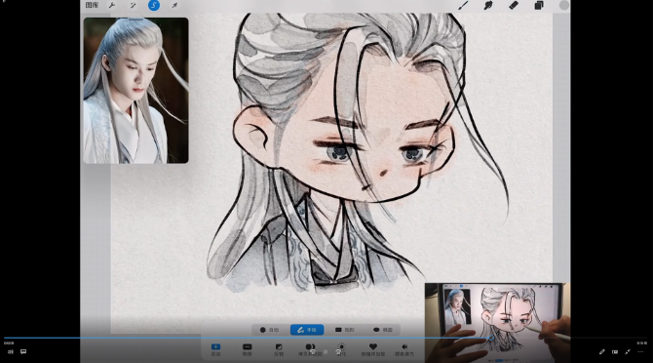Open the Procreate Gallery (图库)
The image size is (653, 363).
coord(92,6)
